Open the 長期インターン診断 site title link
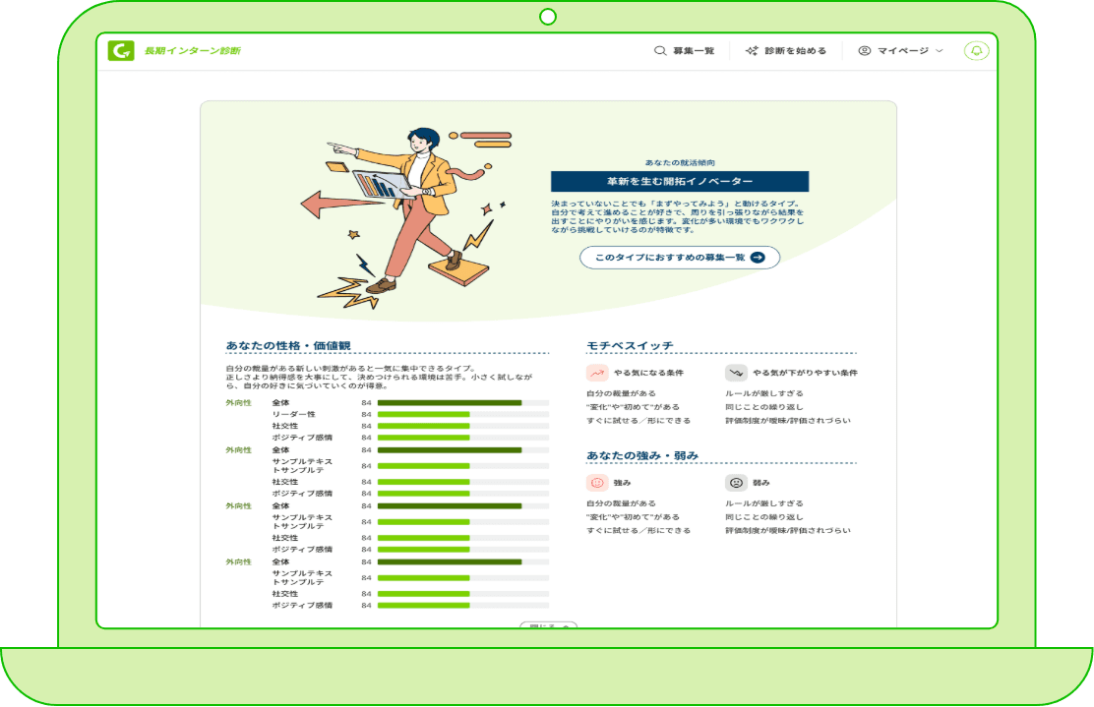 pyautogui.click(x=193, y=51)
